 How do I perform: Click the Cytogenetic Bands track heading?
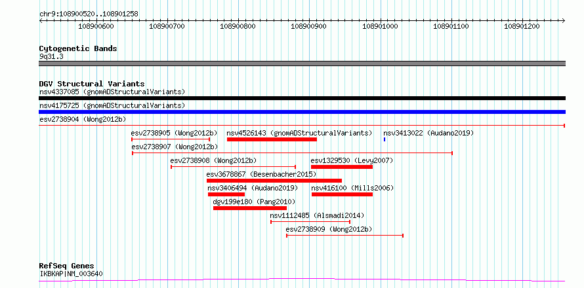pos(78,48)
